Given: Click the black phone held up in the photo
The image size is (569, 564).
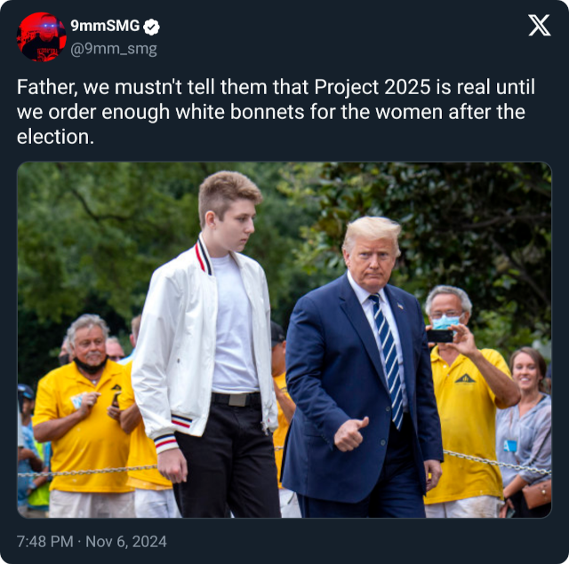Looking at the screenshot, I should (440, 336).
